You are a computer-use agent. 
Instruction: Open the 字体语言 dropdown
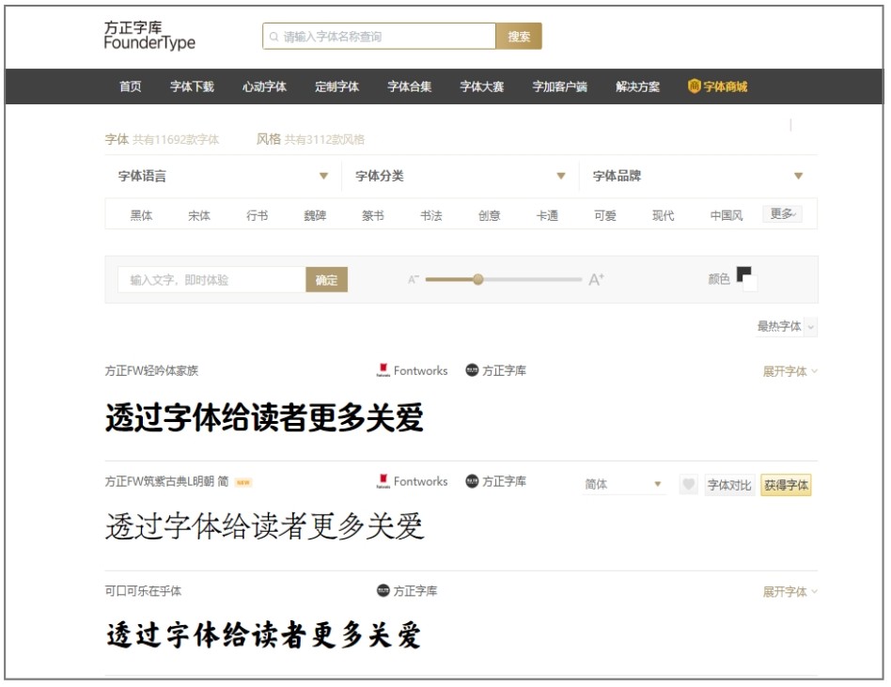(x=223, y=176)
